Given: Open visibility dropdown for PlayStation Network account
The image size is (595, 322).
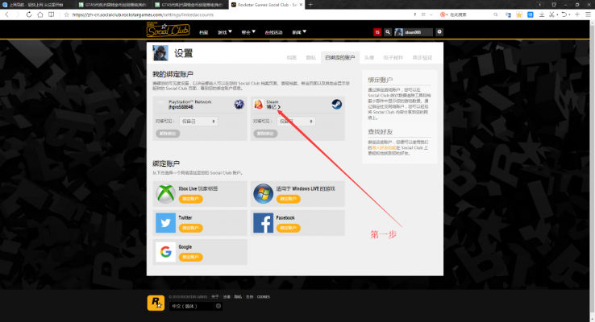Looking at the screenshot, I should 198,122.
